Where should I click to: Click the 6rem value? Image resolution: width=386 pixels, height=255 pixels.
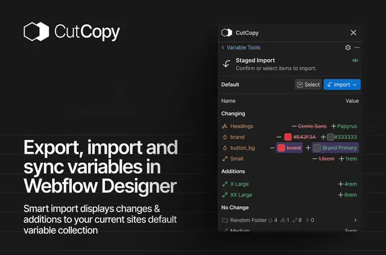(x=350, y=195)
